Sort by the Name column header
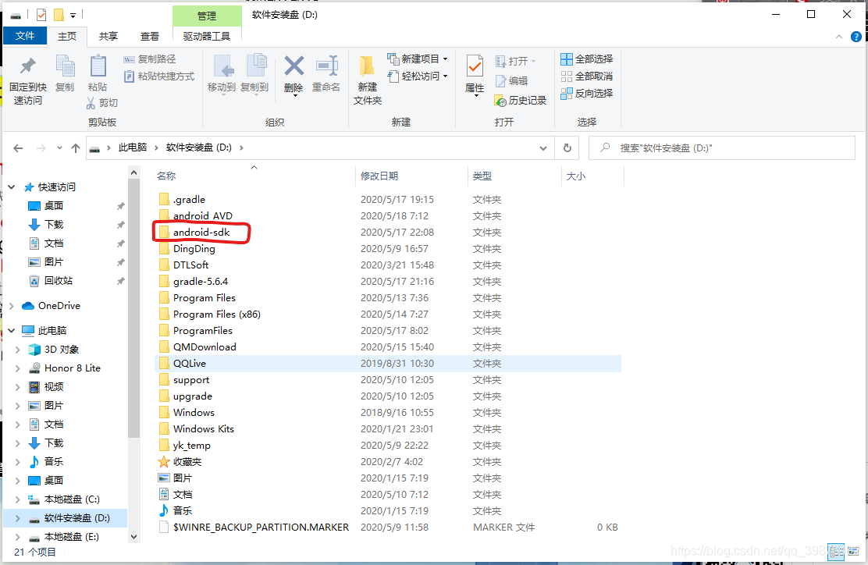This screenshot has height=565, width=868. pos(254,176)
